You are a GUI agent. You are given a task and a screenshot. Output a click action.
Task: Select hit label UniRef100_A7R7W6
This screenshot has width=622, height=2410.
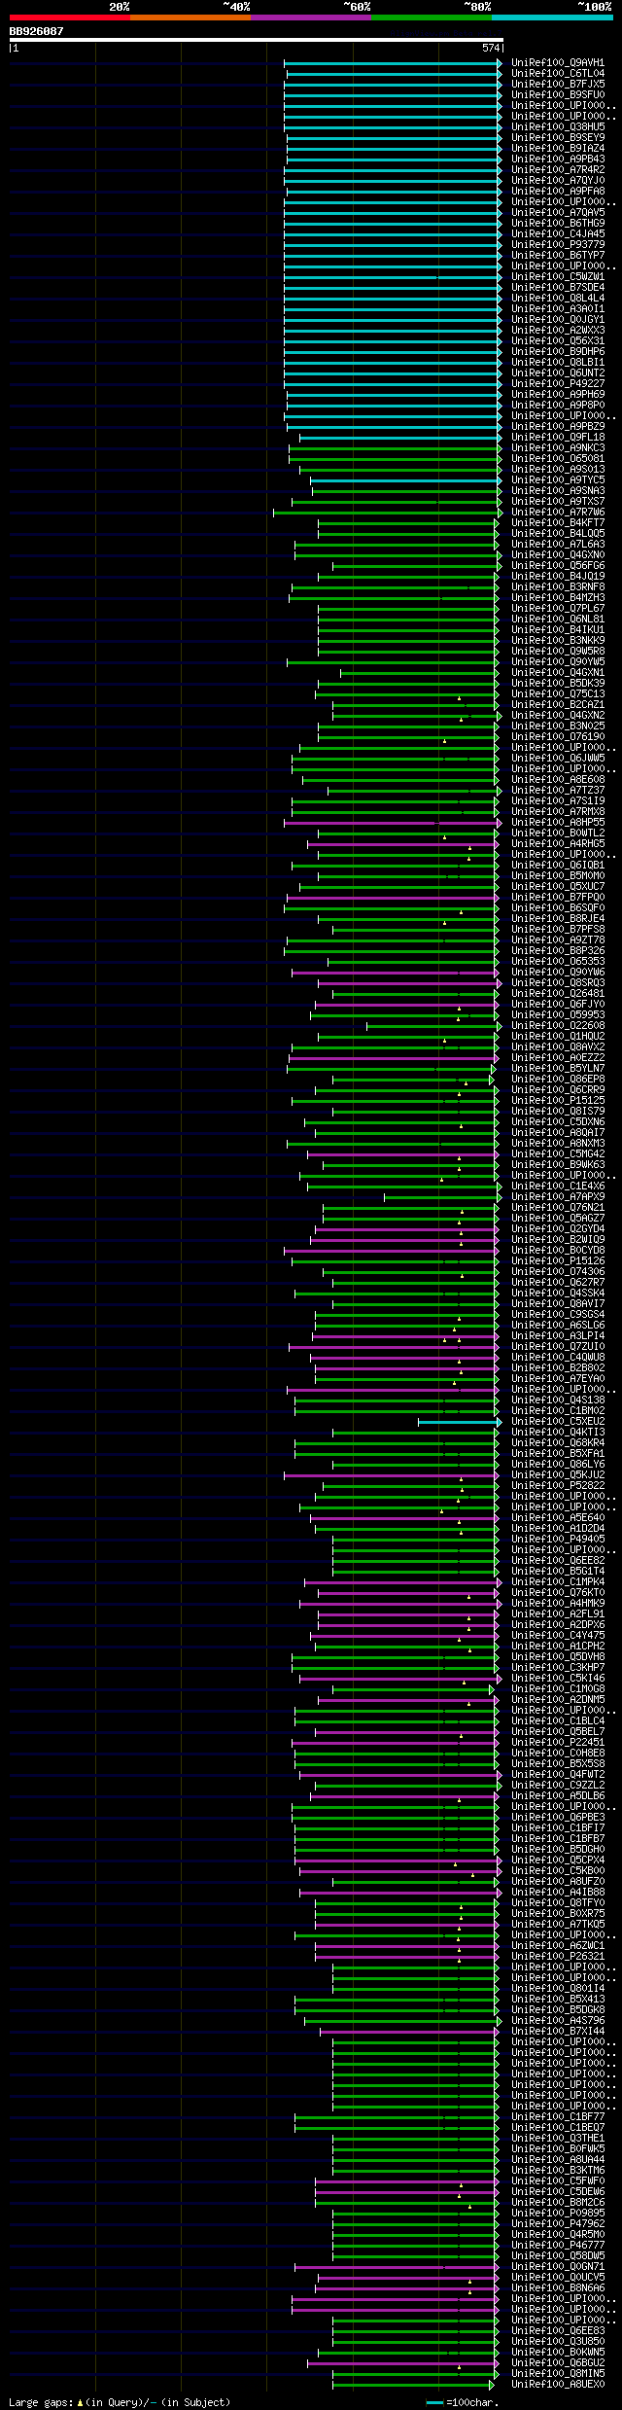pyautogui.click(x=558, y=512)
